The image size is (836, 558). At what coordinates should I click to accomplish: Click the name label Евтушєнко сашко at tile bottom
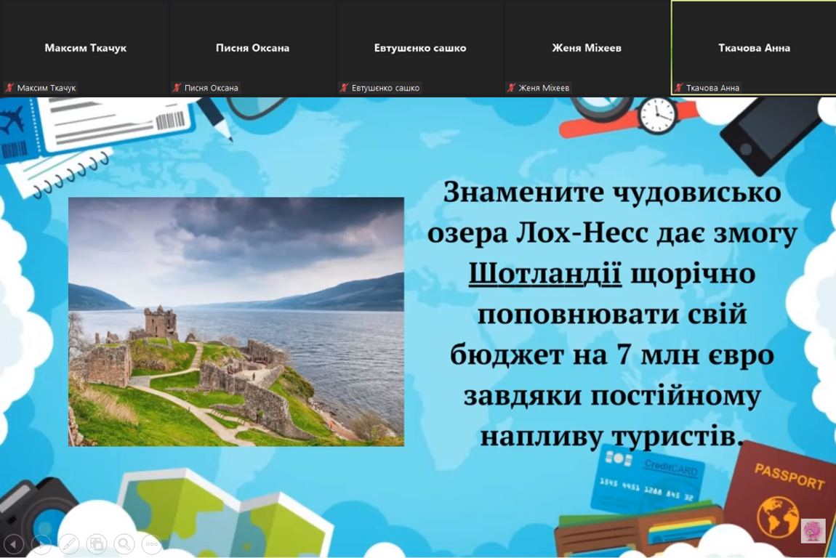(x=385, y=88)
